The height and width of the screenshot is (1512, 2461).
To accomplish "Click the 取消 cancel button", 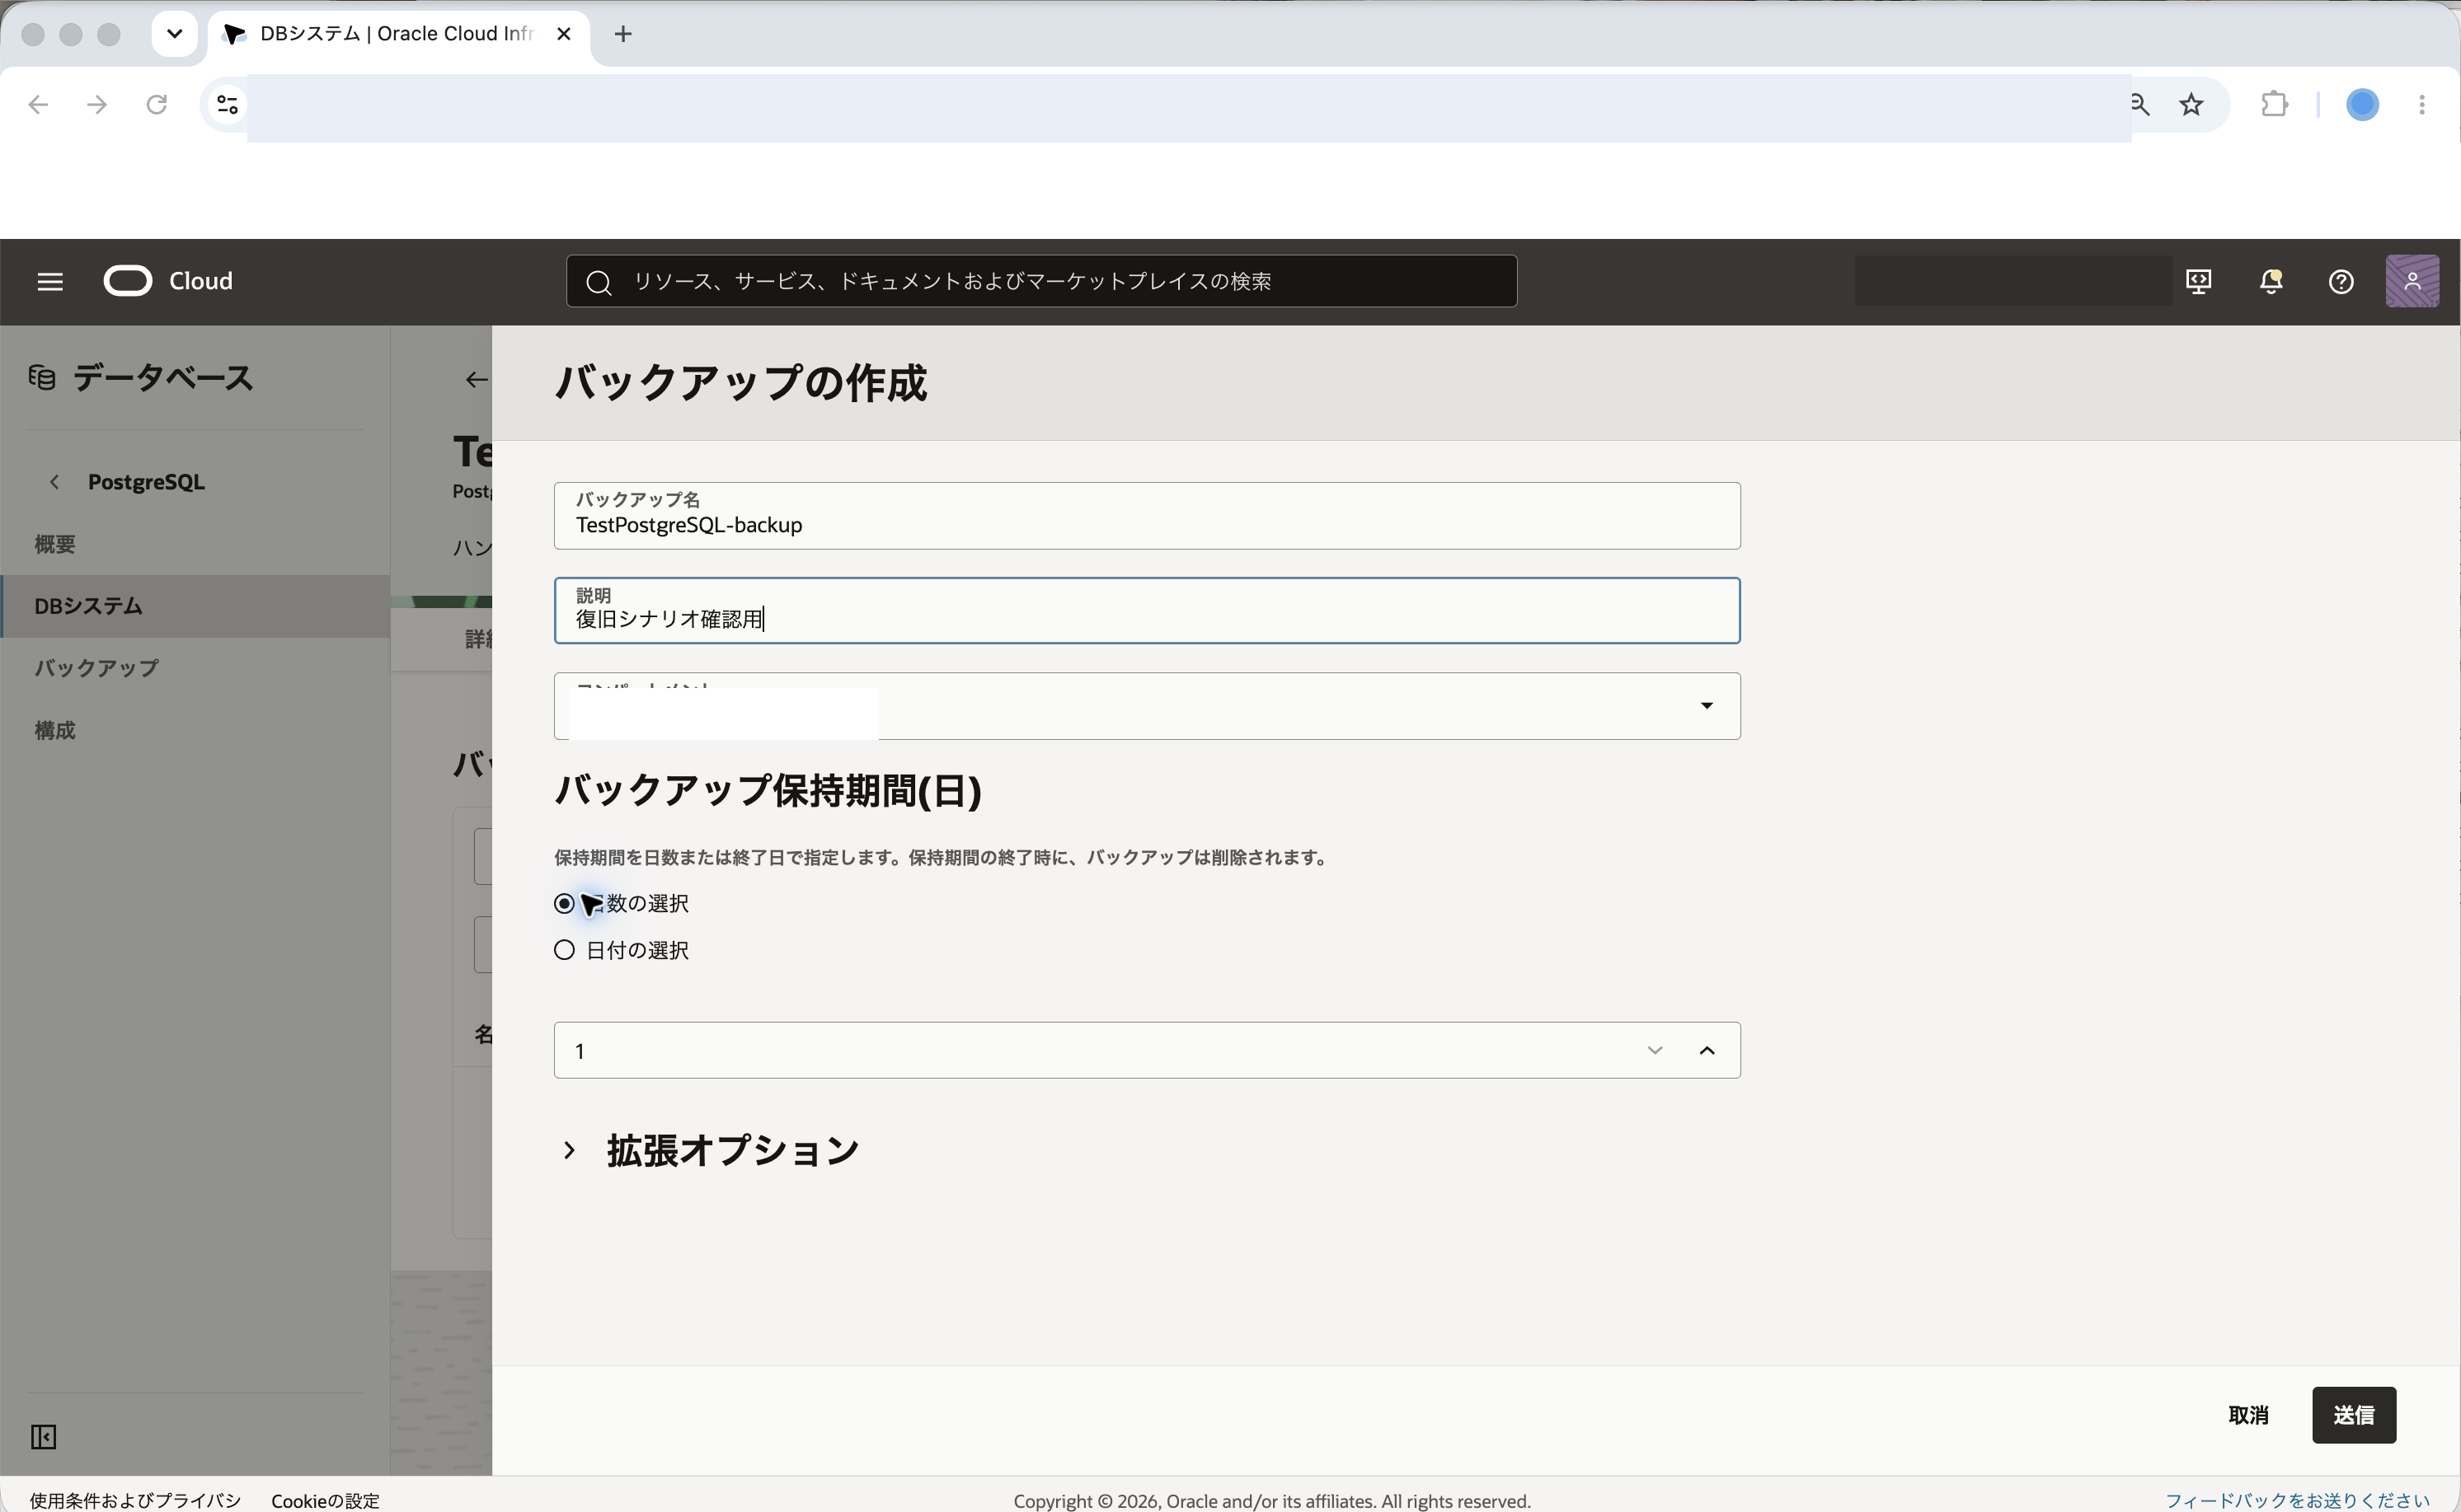I will point(2248,1415).
